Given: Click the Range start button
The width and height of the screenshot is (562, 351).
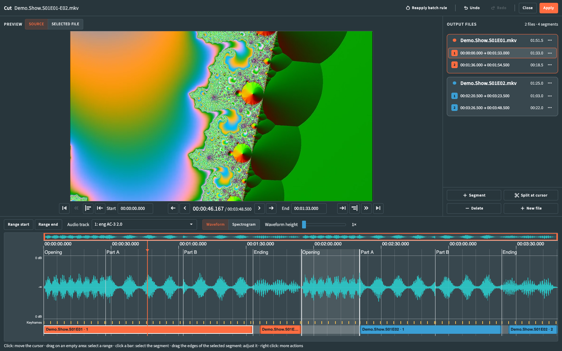Looking at the screenshot, I should (19, 225).
